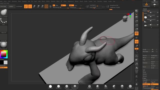Click the Z Intensity slider

point(77,7)
